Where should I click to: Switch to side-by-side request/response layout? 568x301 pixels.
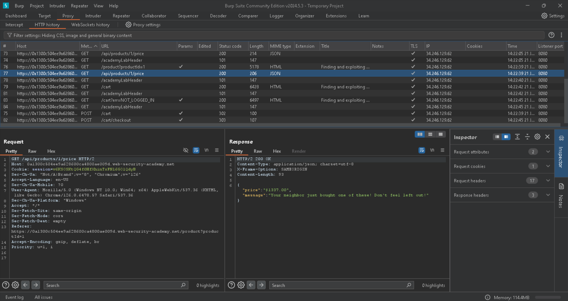[x=420, y=135]
